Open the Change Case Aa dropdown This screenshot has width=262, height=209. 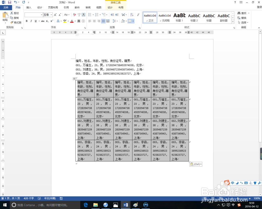[67, 15]
